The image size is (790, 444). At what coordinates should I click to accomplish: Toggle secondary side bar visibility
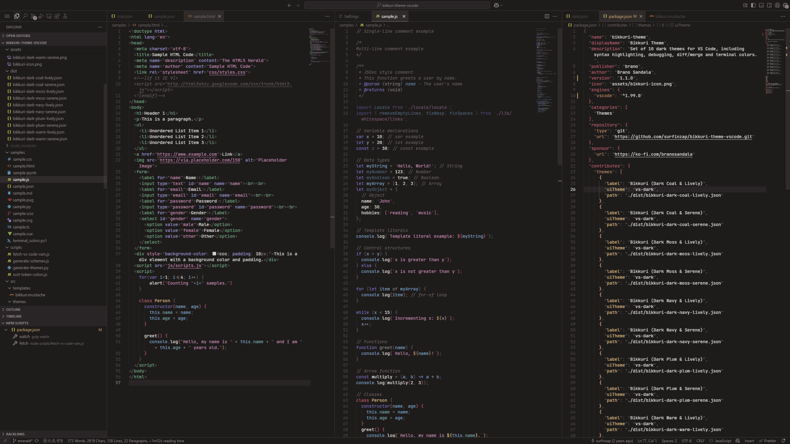769,5
